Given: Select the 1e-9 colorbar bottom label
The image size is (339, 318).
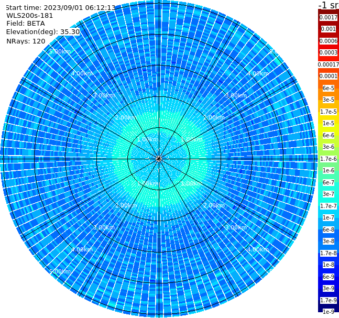Looking at the screenshot, I should (329, 312).
